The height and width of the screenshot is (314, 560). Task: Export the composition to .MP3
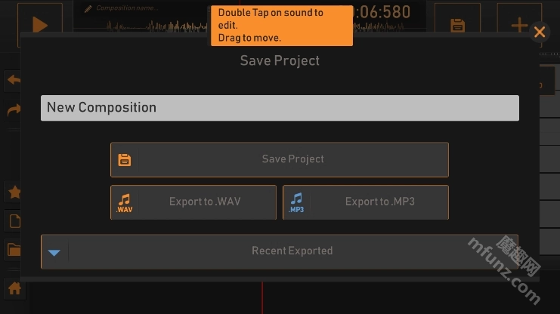(x=366, y=202)
